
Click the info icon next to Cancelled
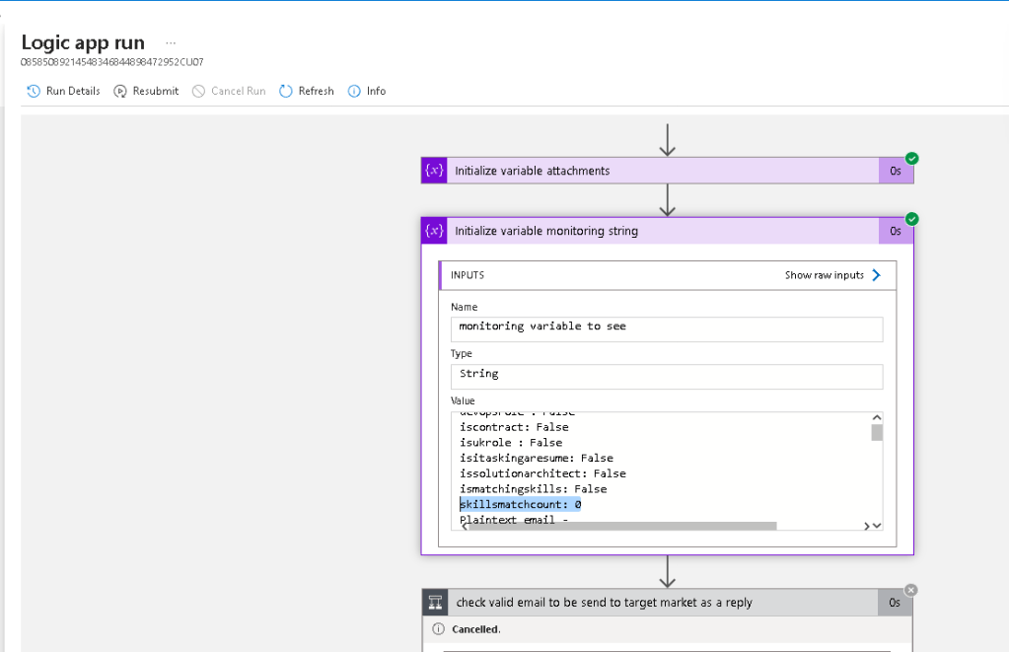point(438,629)
